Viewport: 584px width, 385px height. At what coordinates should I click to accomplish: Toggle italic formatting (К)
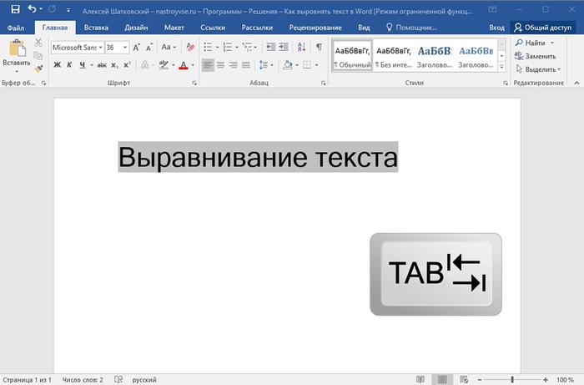[70, 65]
